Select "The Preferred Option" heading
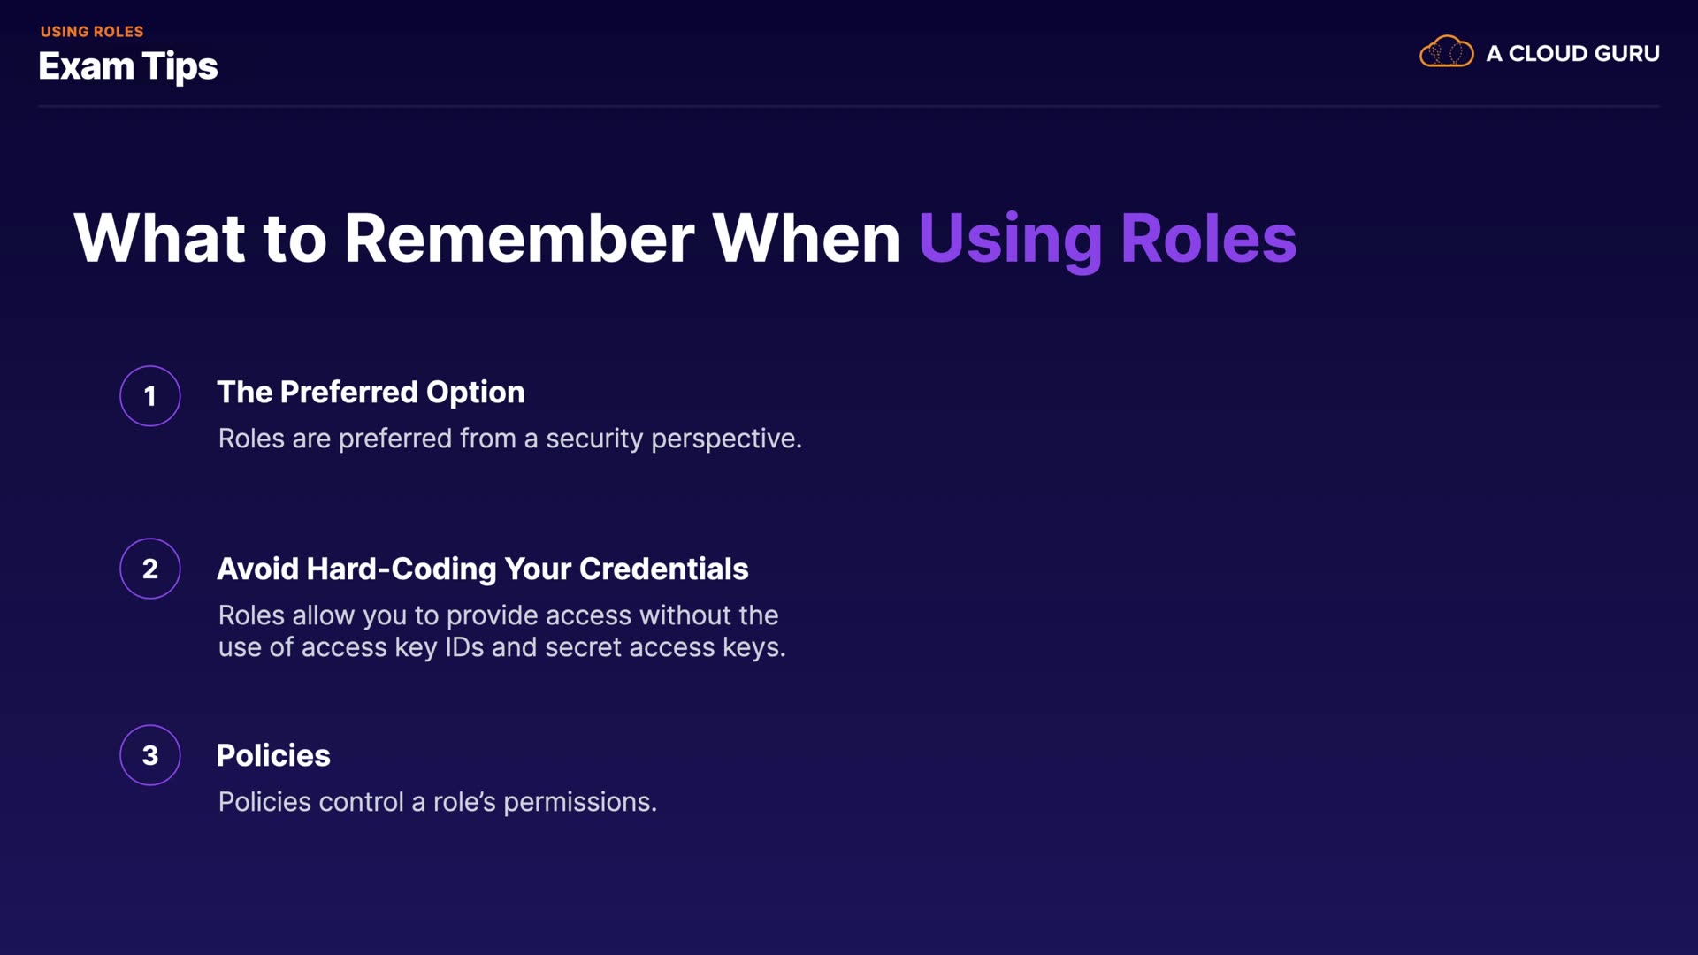 point(371,392)
